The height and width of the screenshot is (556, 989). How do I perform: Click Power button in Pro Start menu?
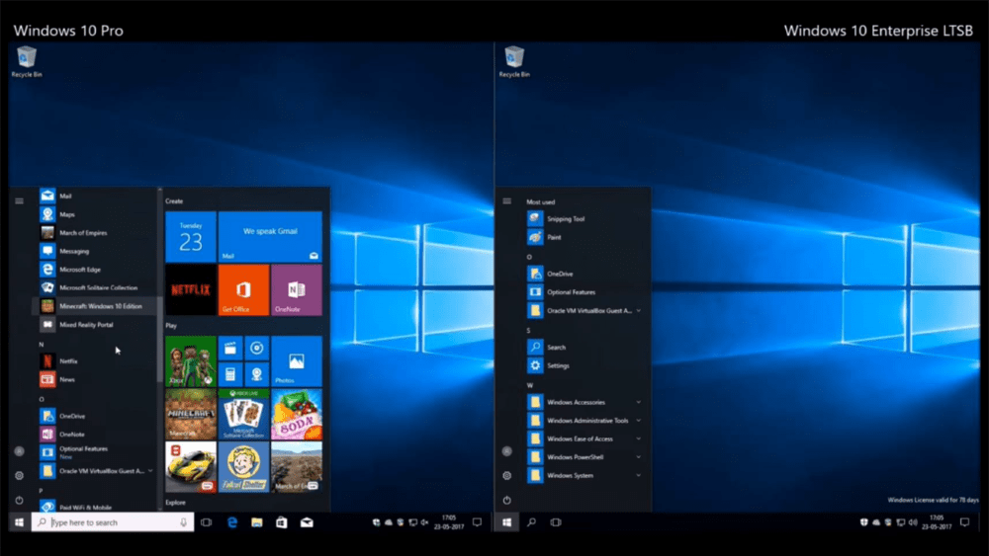[19, 500]
